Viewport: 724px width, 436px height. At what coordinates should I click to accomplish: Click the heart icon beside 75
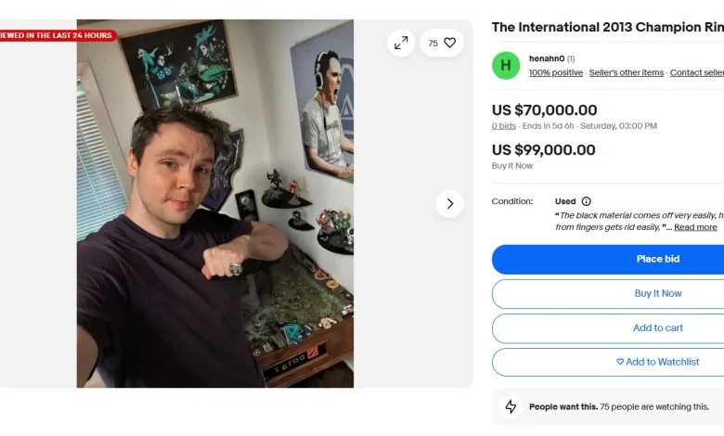450,43
